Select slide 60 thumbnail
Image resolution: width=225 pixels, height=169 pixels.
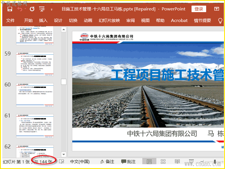tap(35, 95)
